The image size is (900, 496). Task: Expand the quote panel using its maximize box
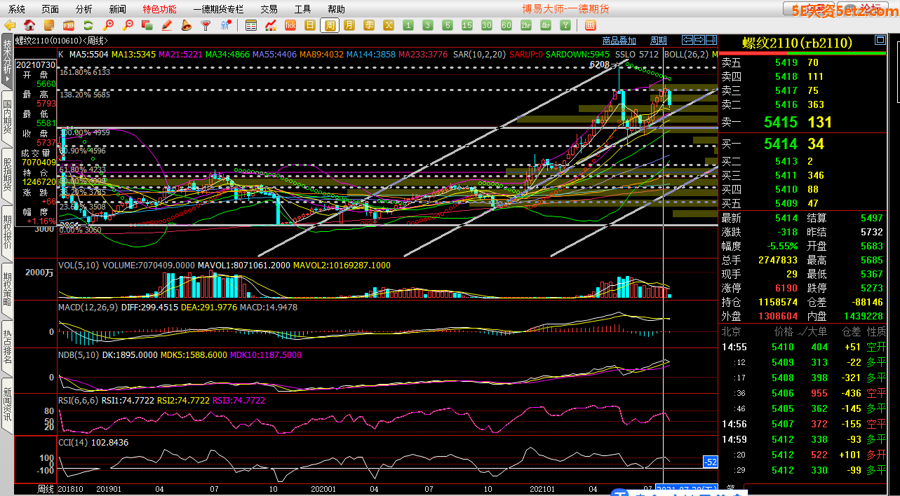point(880,40)
